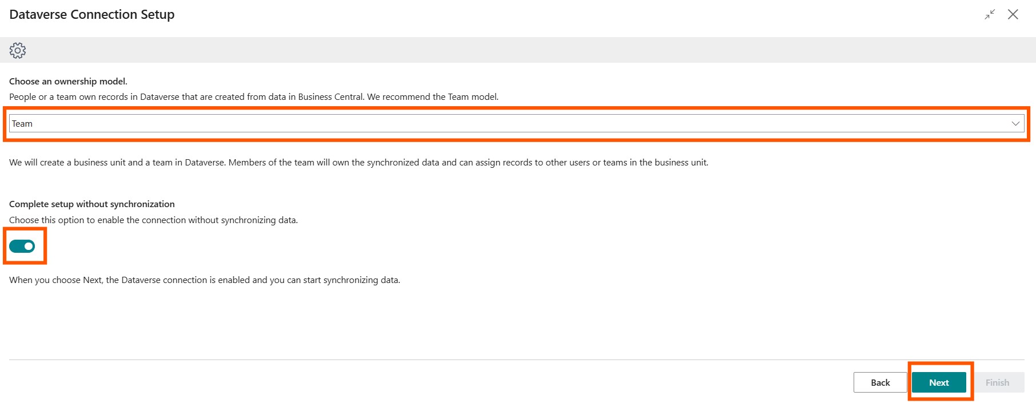Viewport: 1036px width, 408px height.
Task: Select the 'Team' value text in the field
Action: (x=22, y=124)
